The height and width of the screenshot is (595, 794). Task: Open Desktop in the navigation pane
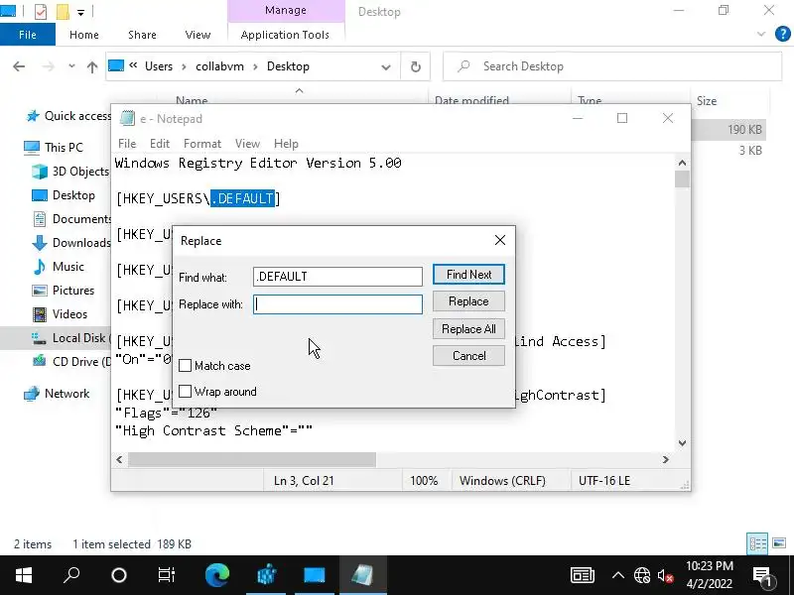click(64, 194)
